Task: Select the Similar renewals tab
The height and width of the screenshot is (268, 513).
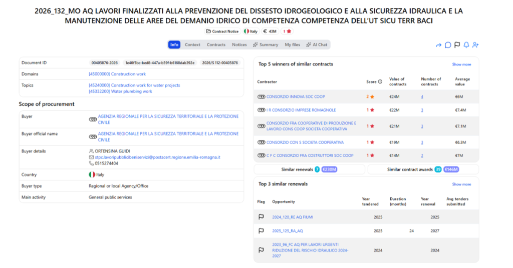Action: pyautogui.click(x=309, y=169)
